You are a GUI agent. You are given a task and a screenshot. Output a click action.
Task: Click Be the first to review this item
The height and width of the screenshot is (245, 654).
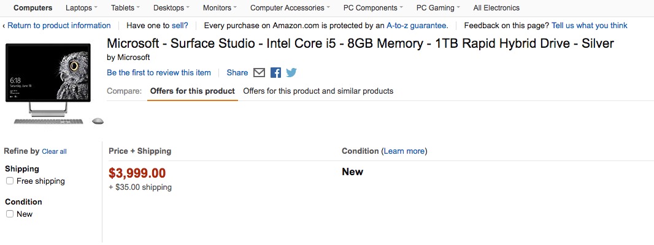coord(159,73)
